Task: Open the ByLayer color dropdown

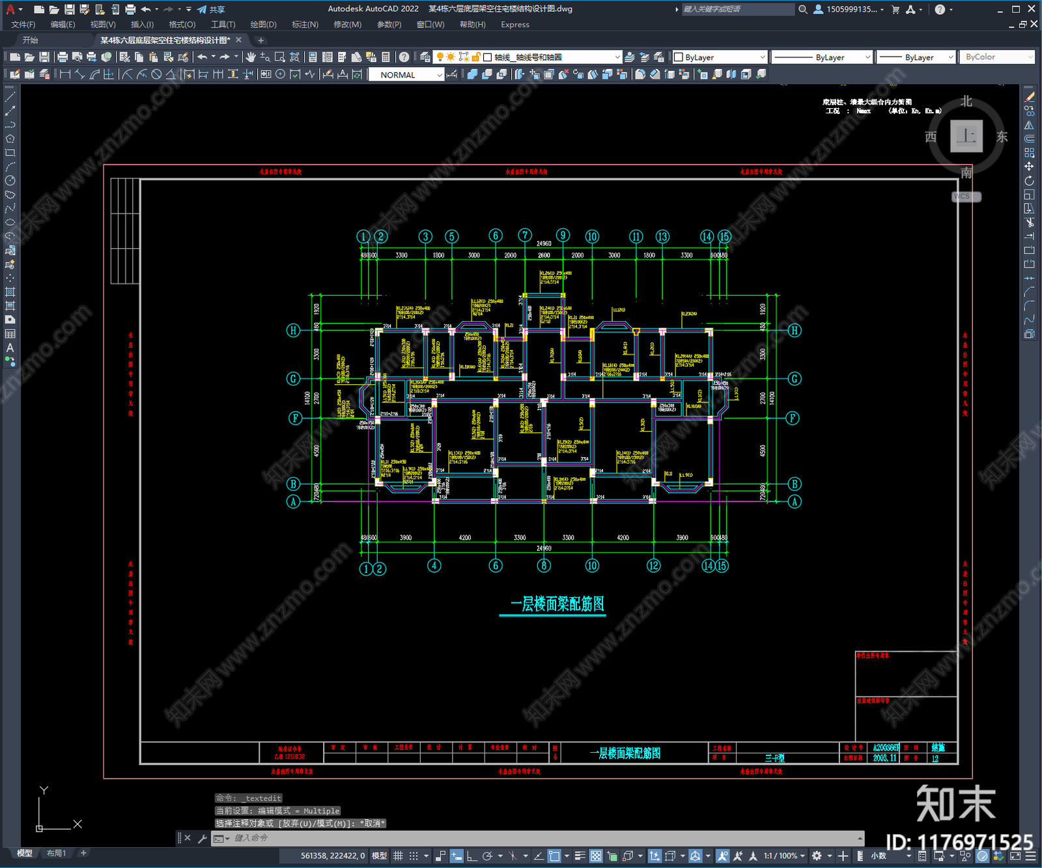Action: pyautogui.click(x=720, y=57)
